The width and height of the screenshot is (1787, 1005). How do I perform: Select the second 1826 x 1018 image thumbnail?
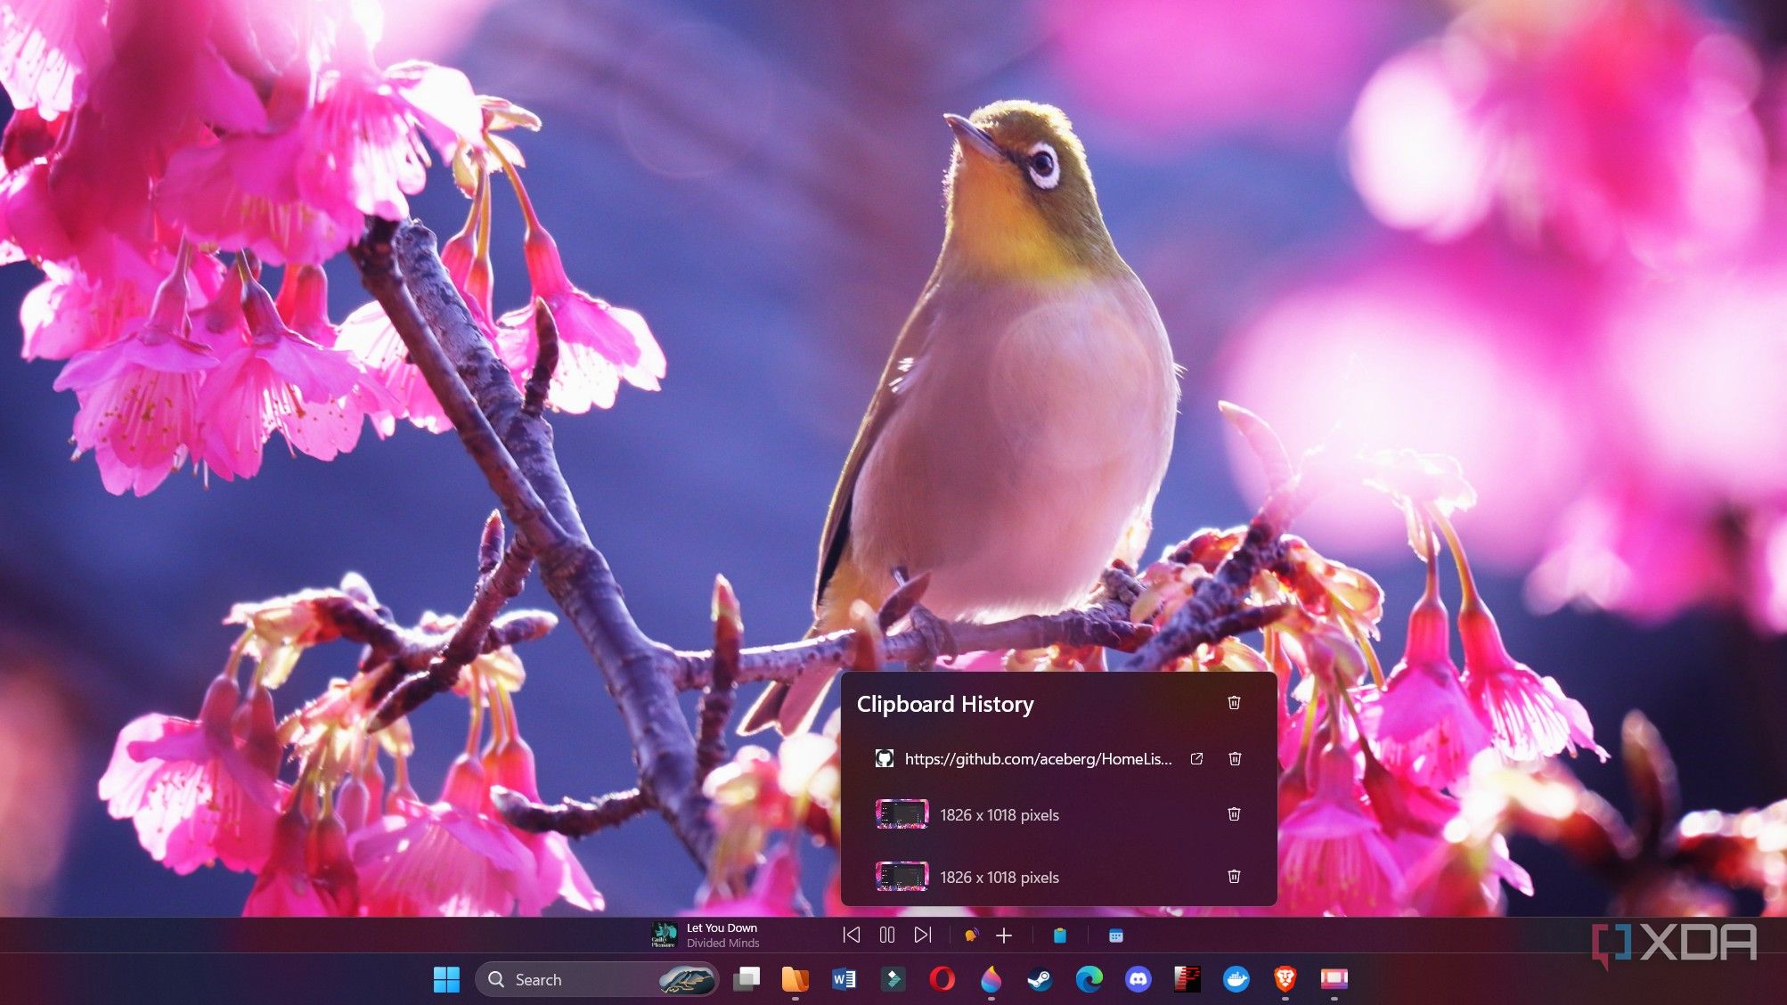click(x=902, y=877)
